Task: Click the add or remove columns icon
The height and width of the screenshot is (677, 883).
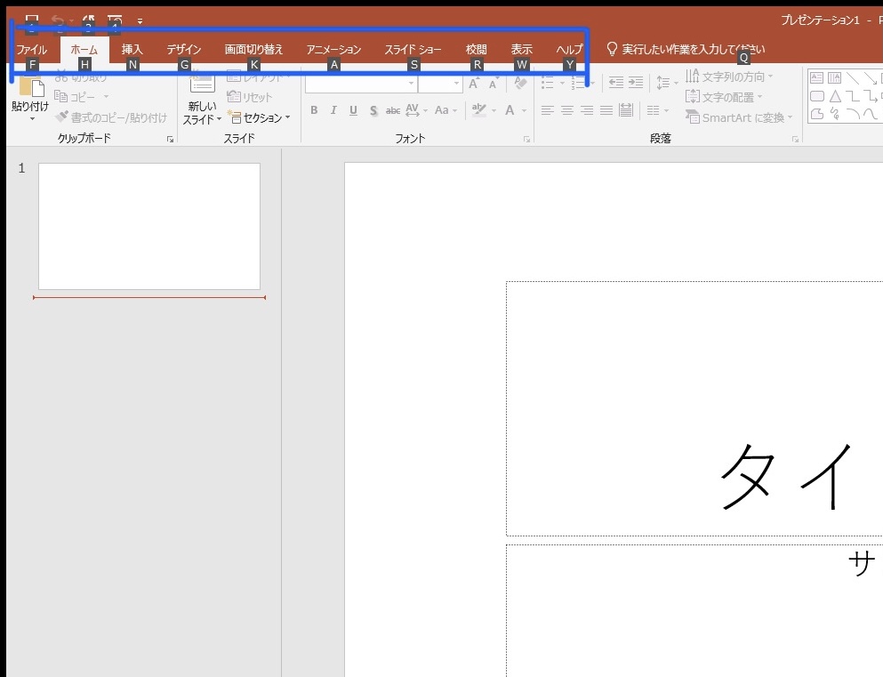Action: pos(654,109)
